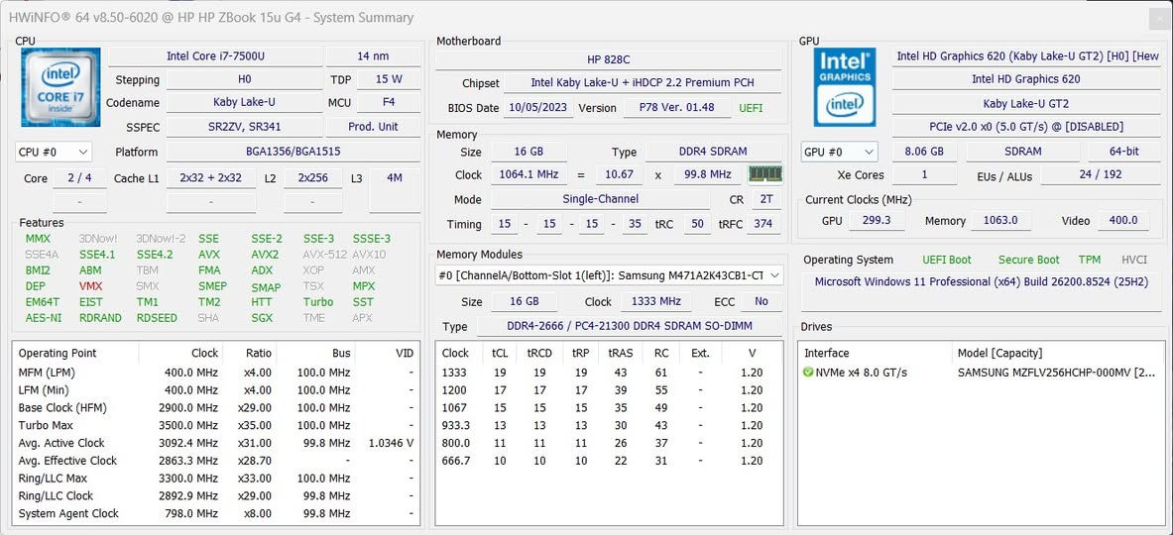Click the green memory module icon
Screen dimensions: 1173x535
(x=764, y=174)
